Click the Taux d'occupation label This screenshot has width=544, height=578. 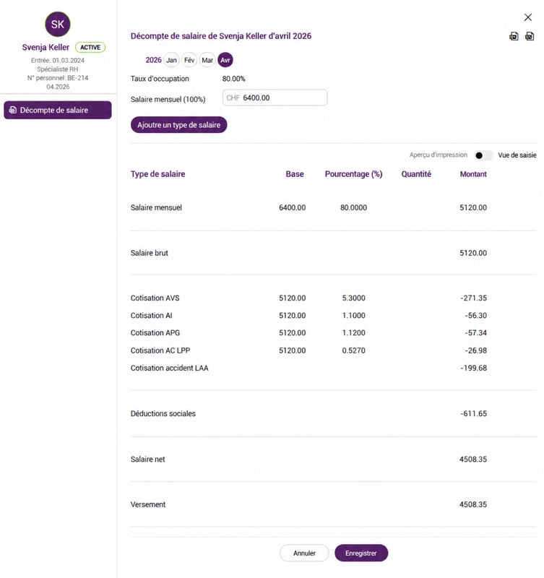[x=160, y=79]
